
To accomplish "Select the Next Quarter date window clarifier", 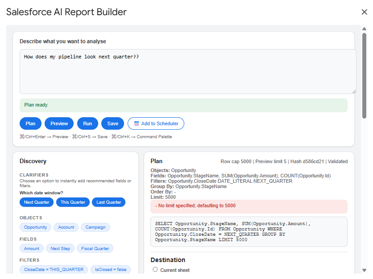I will click(x=36, y=202).
